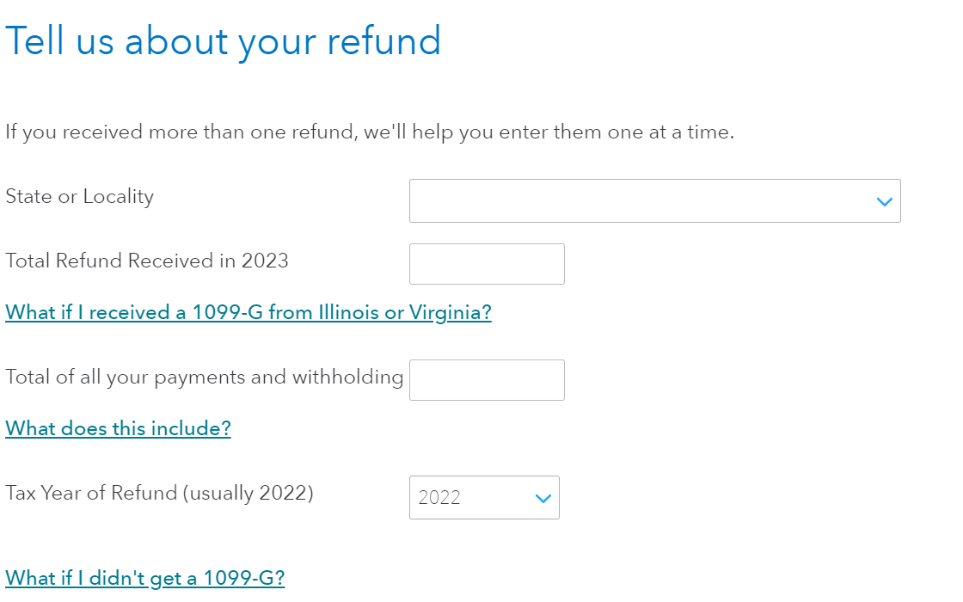
Task: Click the empty area of the state combo box
Action: [602, 201]
